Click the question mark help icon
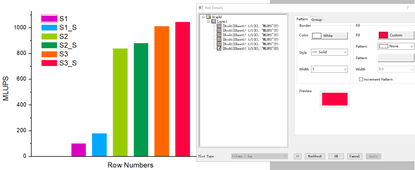The width and height of the screenshot is (415, 170). point(408,7)
